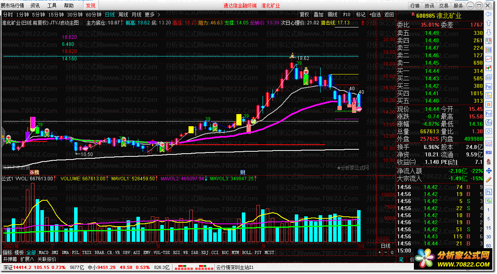Switch to 1分钟 period
Image resolution: width=497 pixels, height=274 pixels.
pos(23,15)
